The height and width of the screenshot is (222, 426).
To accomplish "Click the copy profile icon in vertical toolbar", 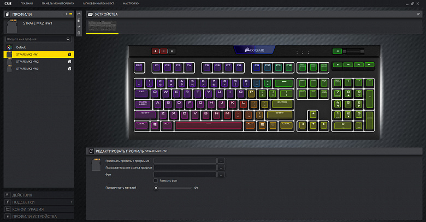I will coord(79,20).
